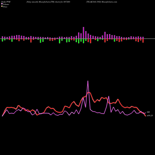Click the highest peak of the magenta volume line

pyautogui.click(x=88, y=81)
